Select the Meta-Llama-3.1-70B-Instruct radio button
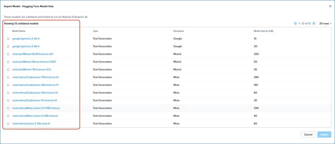335x144 pixels. 8,108
